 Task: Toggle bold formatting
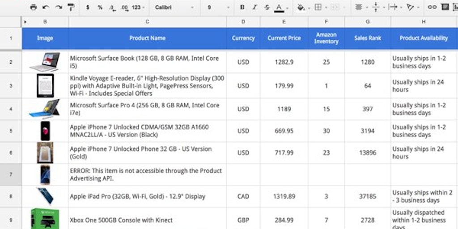tap(242, 7)
